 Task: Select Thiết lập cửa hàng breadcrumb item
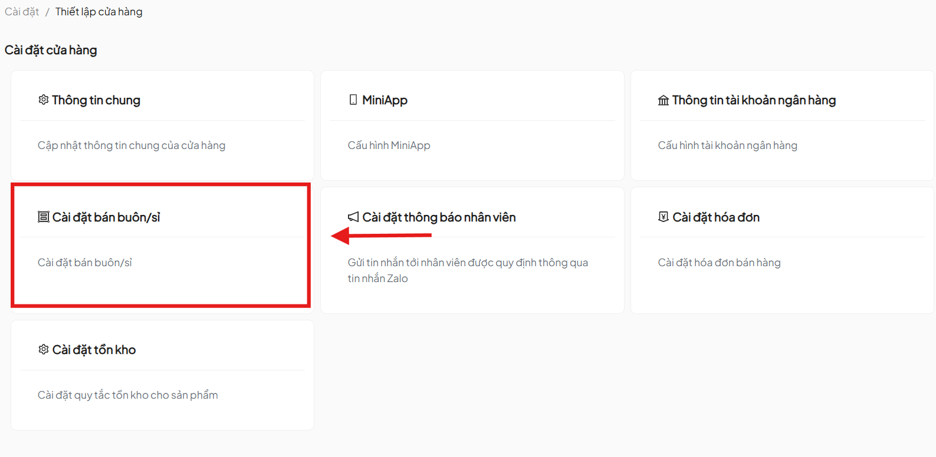98,12
